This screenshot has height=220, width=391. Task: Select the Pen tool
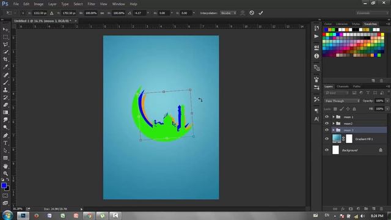coord(5,136)
